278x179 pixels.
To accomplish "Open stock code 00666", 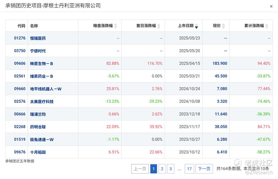I will click(20, 114).
